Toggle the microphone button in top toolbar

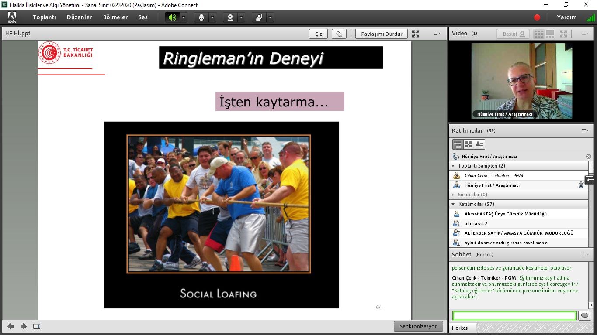coord(201,17)
